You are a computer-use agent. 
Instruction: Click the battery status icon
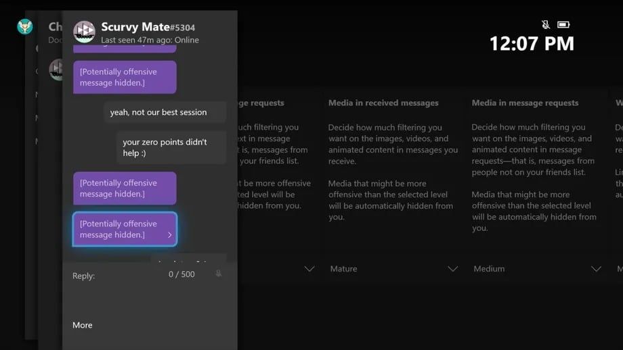(563, 25)
